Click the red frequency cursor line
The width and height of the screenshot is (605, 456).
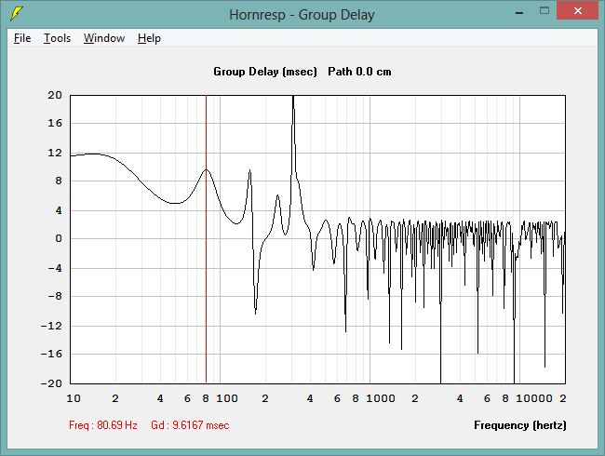tap(206, 239)
